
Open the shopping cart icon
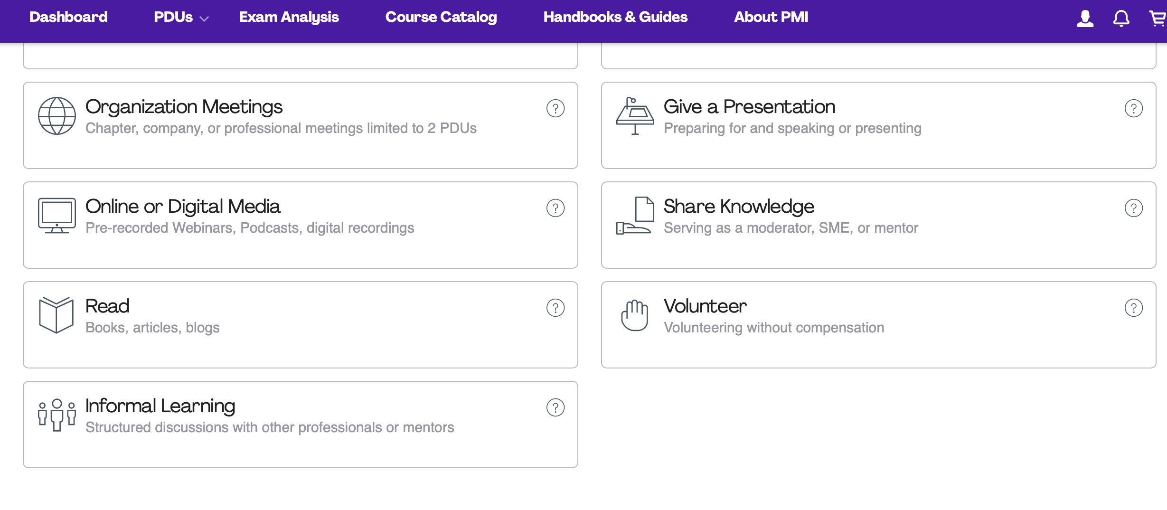click(x=1158, y=19)
